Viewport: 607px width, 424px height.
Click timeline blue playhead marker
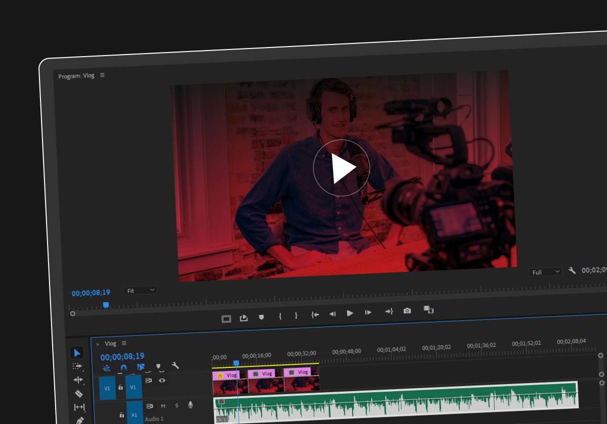236,363
